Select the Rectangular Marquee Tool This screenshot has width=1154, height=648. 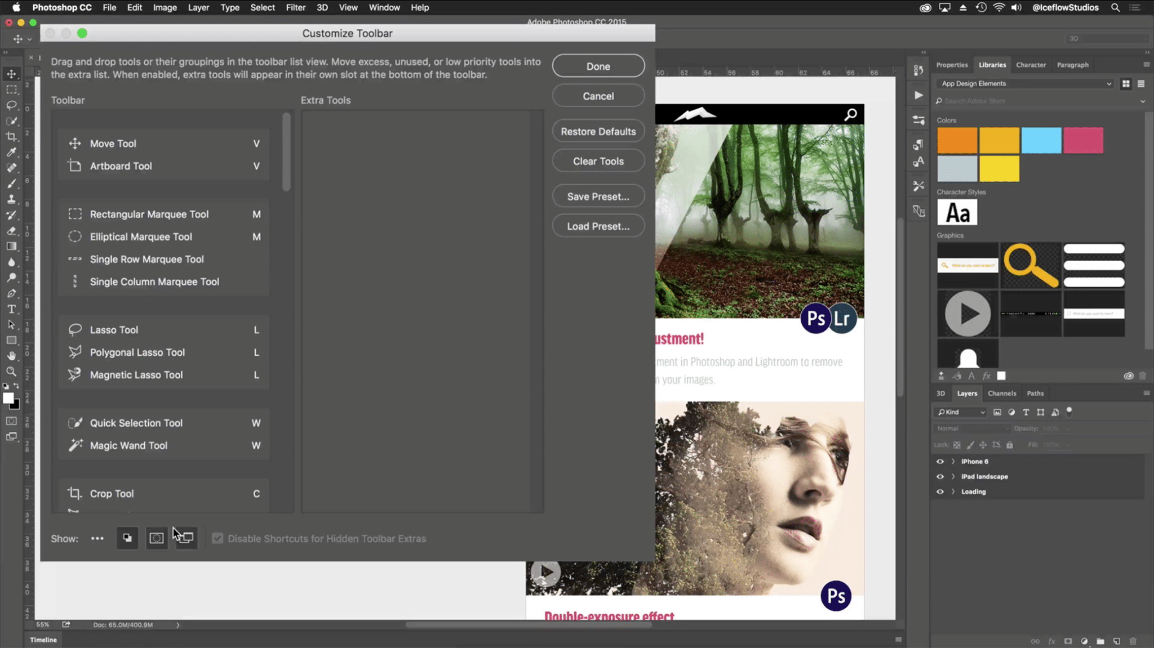148,214
